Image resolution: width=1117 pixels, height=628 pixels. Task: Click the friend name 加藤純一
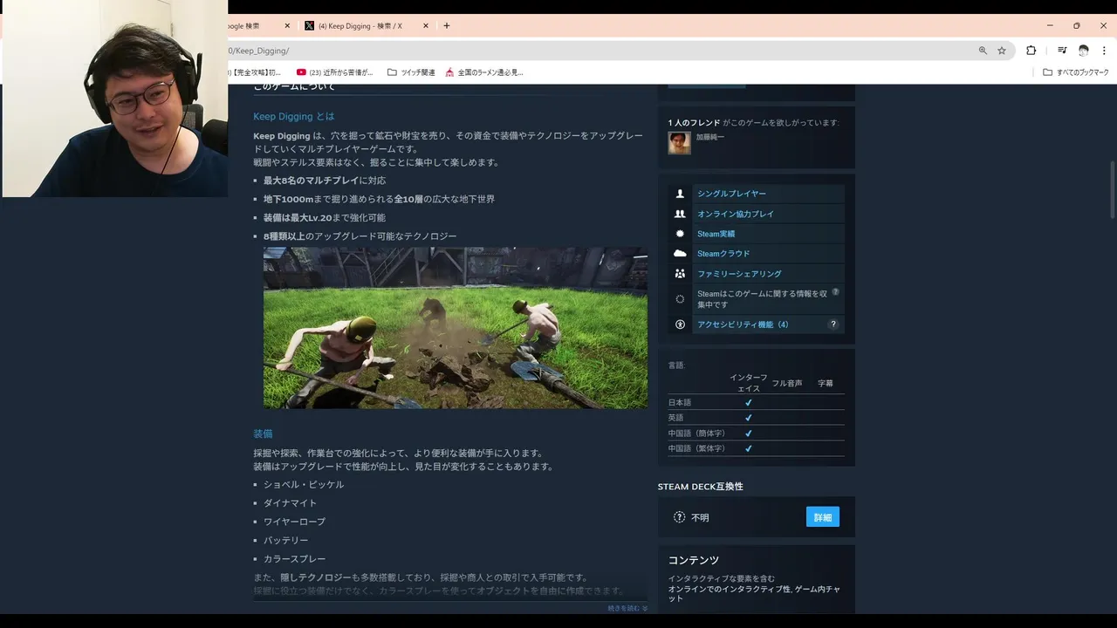(x=710, y=137)
